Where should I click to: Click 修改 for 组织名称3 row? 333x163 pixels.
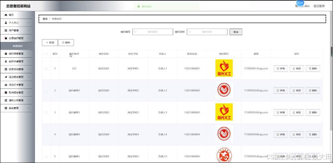coord(297,112)
